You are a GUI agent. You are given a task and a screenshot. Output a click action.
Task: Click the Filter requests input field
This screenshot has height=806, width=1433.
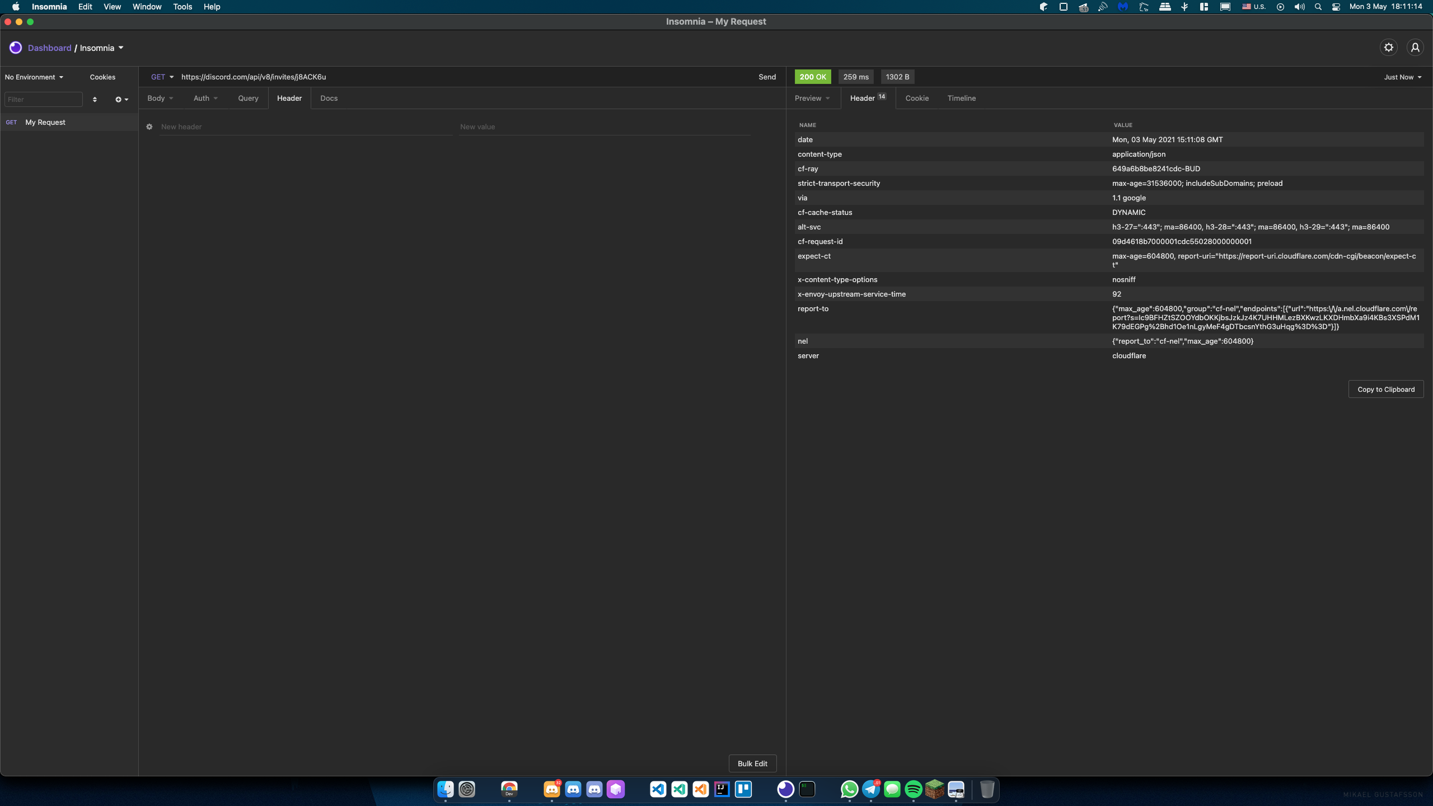click(x=44, y=99)
